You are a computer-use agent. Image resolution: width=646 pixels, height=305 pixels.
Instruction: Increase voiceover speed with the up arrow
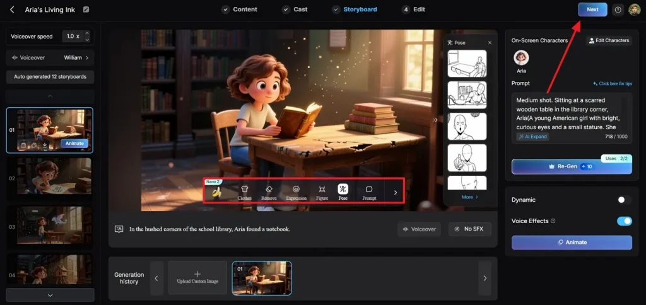(x=87, y=33)
